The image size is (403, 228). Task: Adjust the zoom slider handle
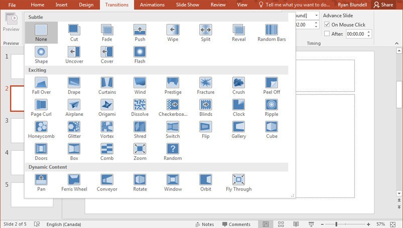pos(336,224)
